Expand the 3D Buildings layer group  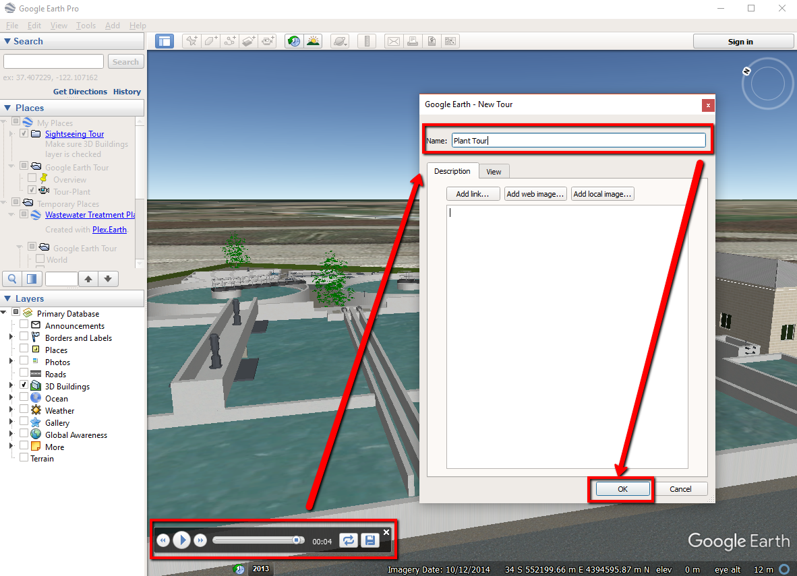click(x=11, y=385)
